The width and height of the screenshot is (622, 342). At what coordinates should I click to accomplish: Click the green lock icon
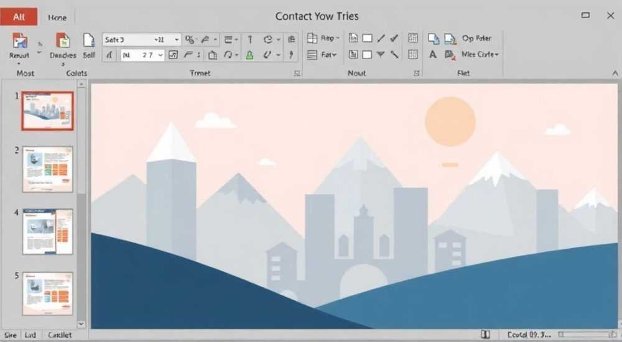coord(249,55)
